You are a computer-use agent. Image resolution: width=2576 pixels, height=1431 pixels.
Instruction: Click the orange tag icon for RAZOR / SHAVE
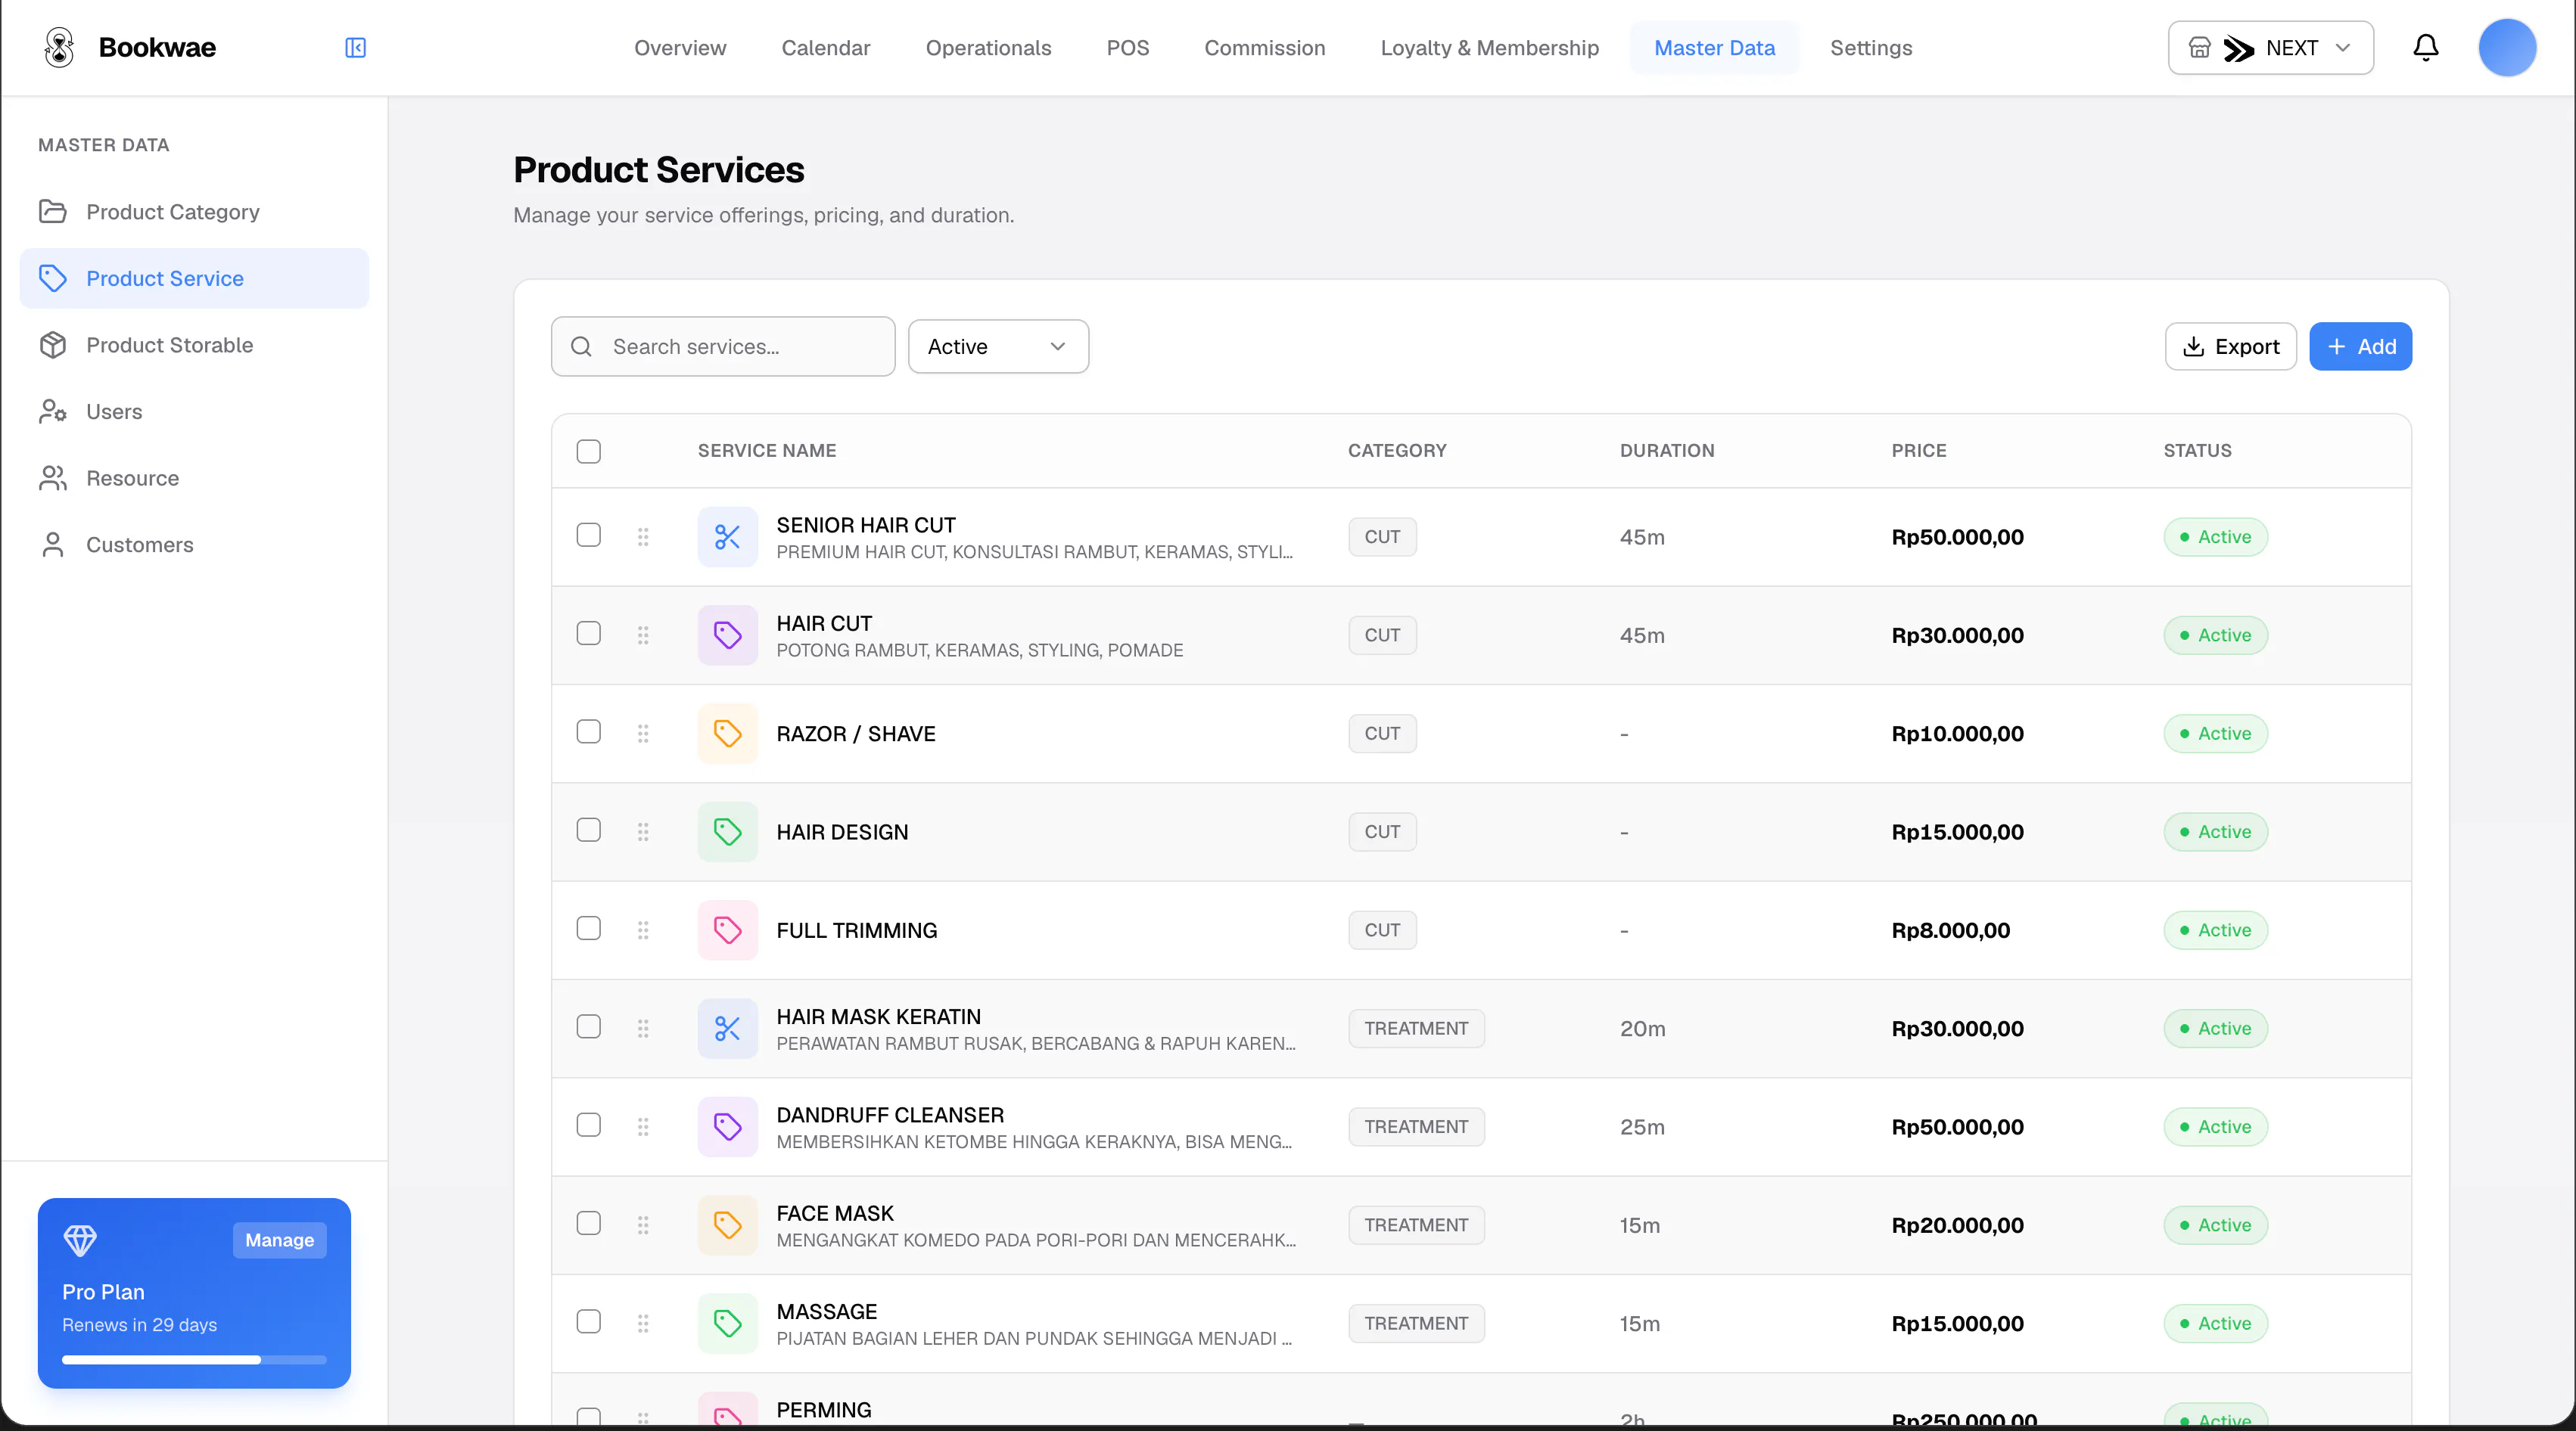coord(727,734)
